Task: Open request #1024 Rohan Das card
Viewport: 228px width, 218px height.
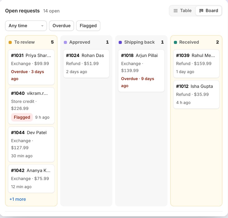Action: [86, 64]
